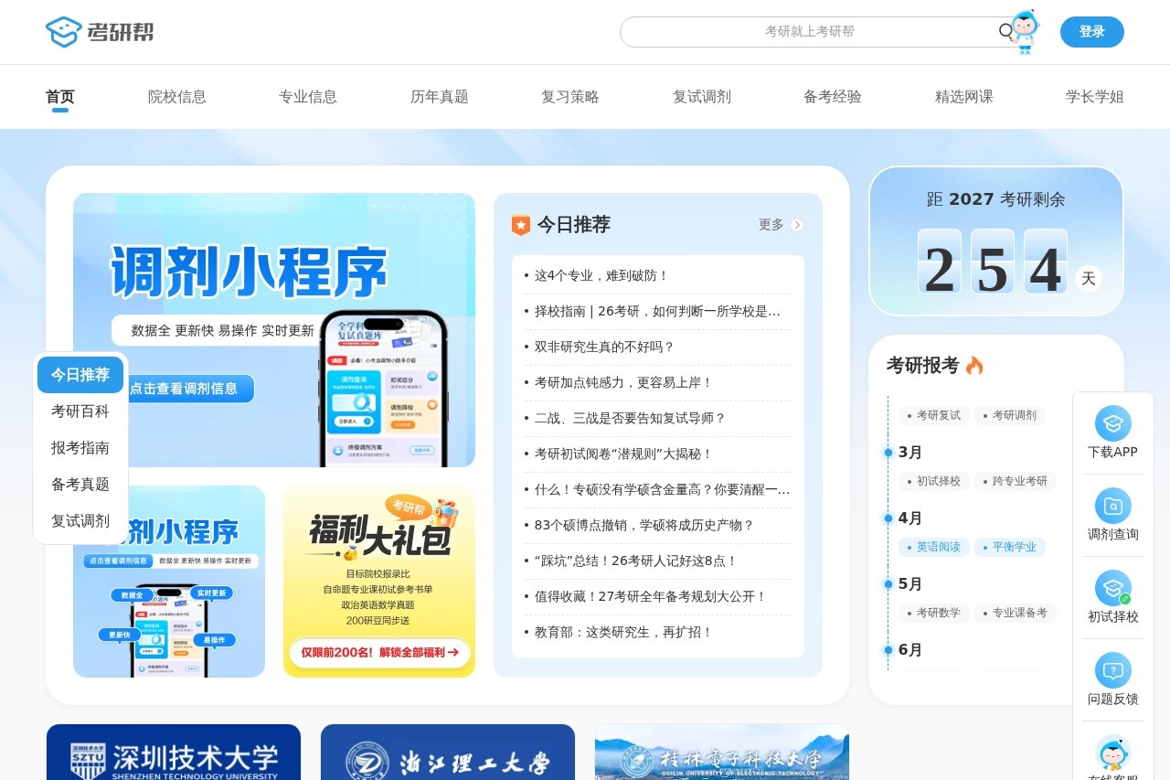The height and width of the screenshot is (780, 1170).
Task: Open the 历年真题 navigation tab
Action: [x=440, y=97]
